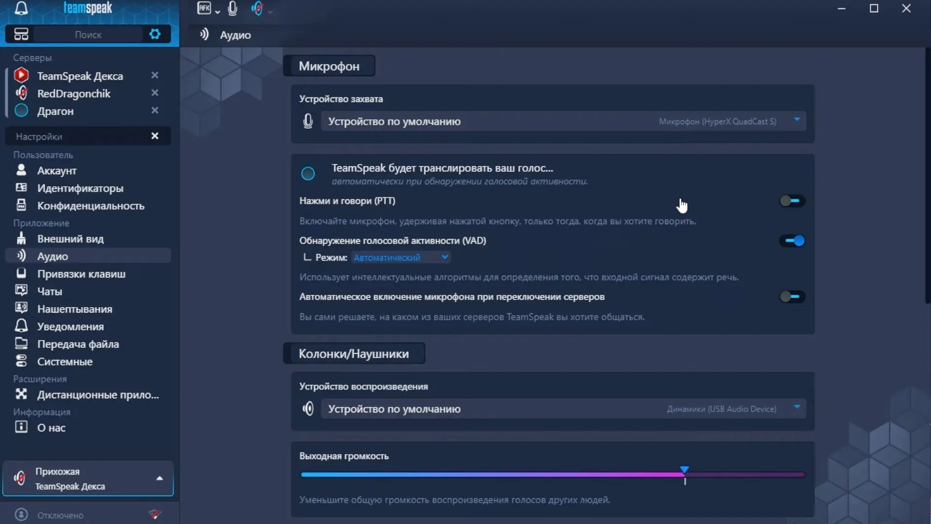Click the Чаты icon
Viewport: 931px width, 524px height.
pos(21,291)
